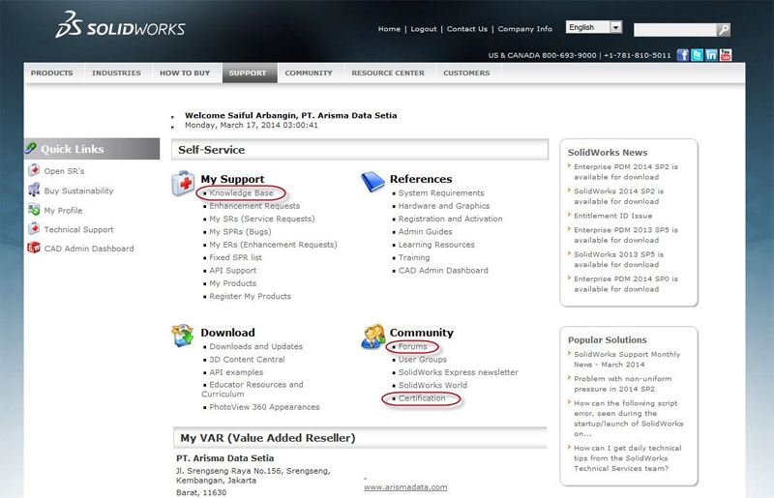Open the 3D Content Central link
774x498 pixels.
[x=247, y=360]
